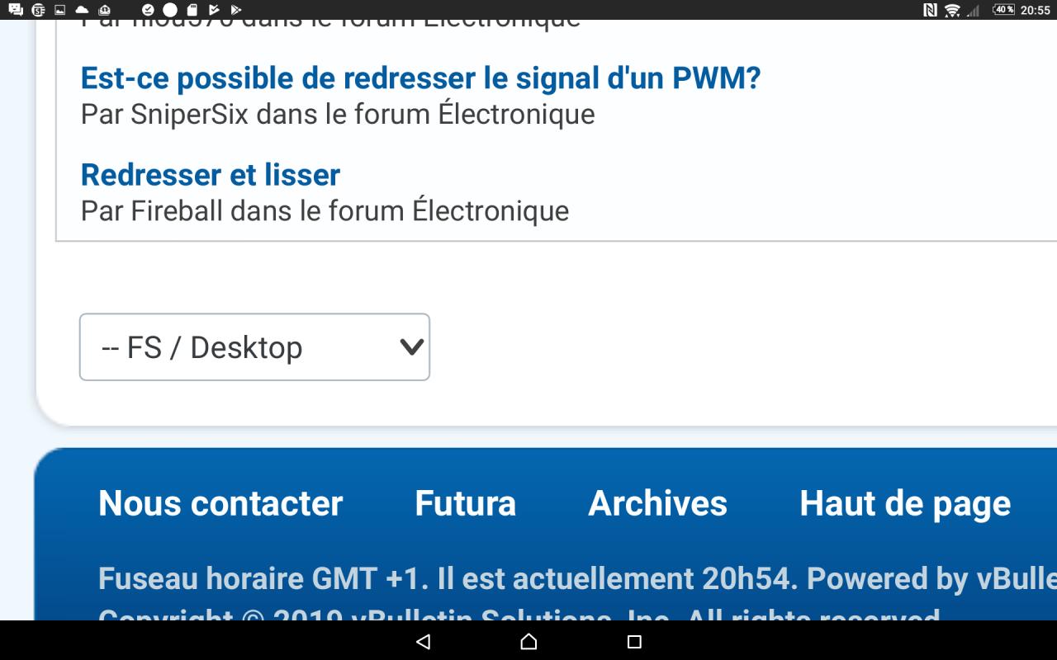
Task: Jump to Haut de page
Action: tap(905, 503)
